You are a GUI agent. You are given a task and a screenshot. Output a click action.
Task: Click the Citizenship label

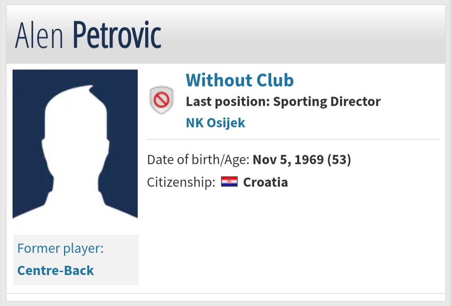181,182
